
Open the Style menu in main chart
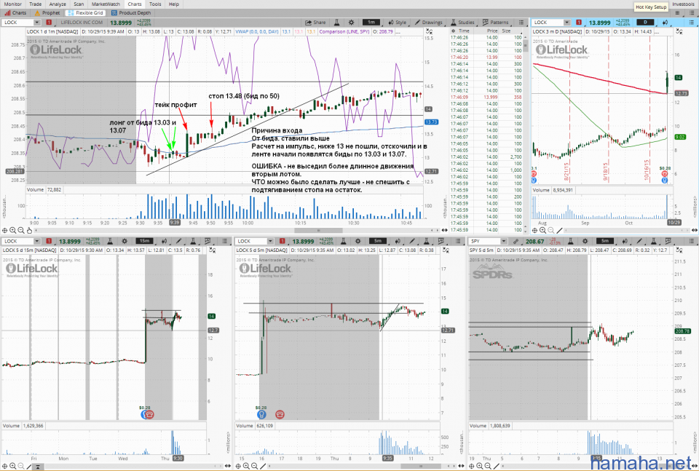click(398, 23)
